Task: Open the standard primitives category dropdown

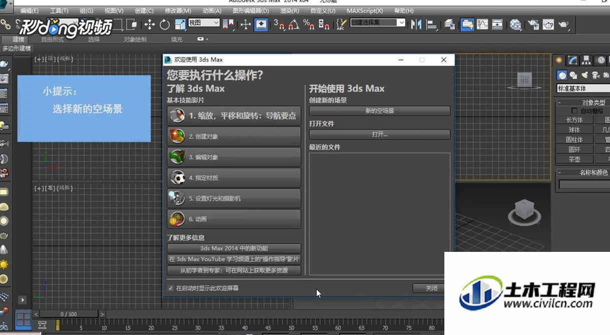Action: coord(583,89)
